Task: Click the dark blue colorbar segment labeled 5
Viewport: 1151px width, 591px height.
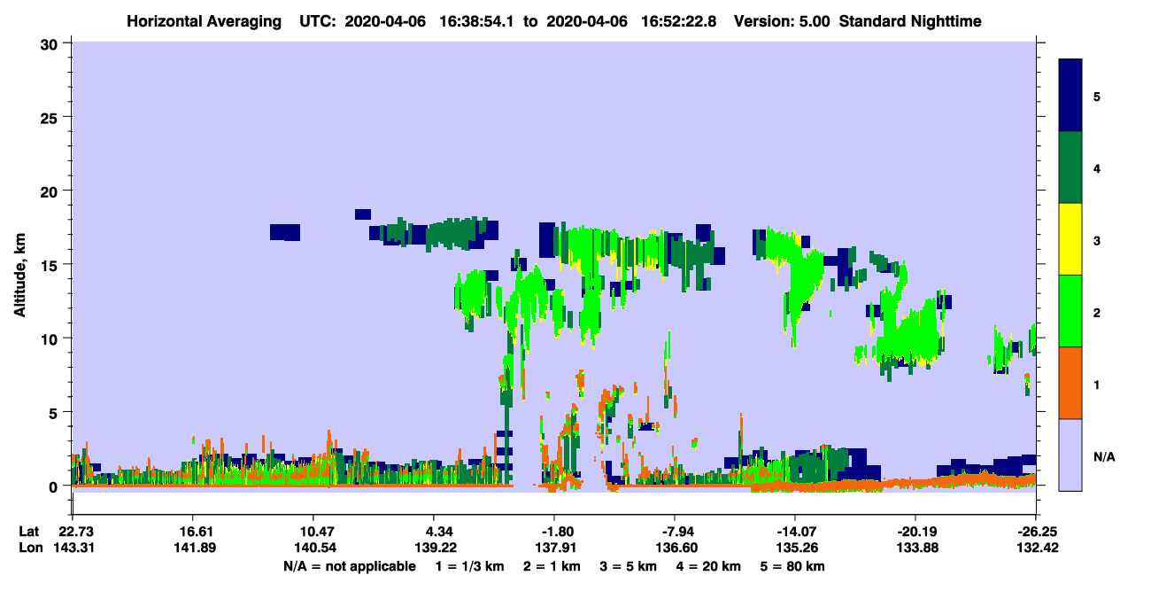Action: click(x=1070, y=96)
